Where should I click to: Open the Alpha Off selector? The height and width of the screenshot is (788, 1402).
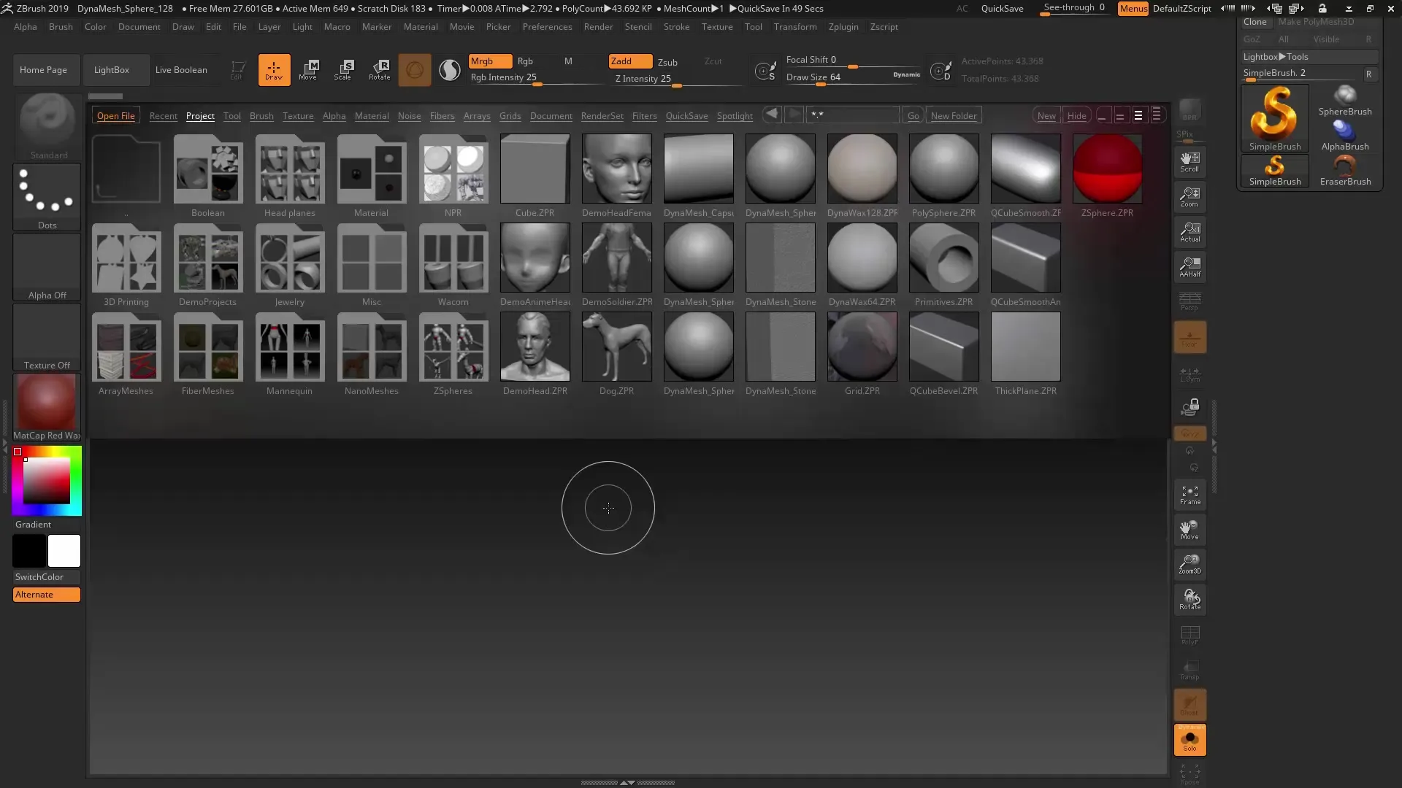click(47, 267)
